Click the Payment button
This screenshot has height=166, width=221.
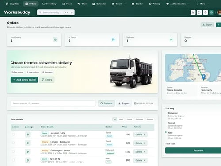(x=198, y=151)
